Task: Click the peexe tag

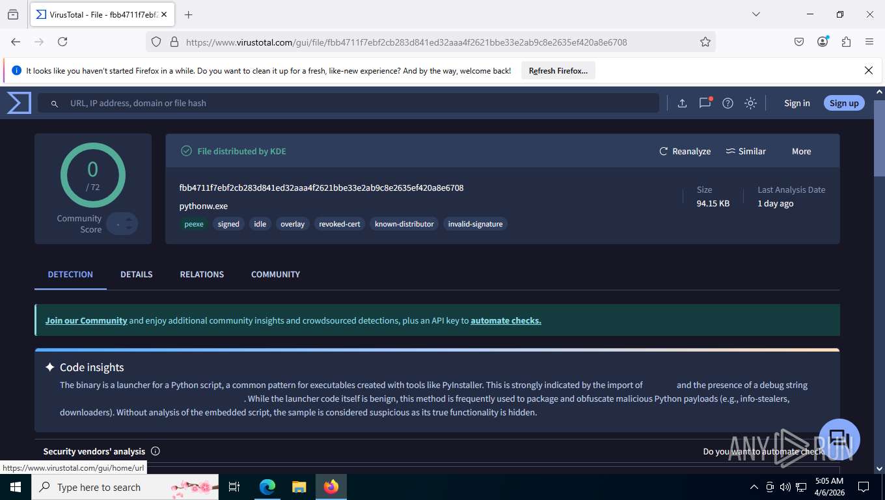Action: tap(194, 224)
